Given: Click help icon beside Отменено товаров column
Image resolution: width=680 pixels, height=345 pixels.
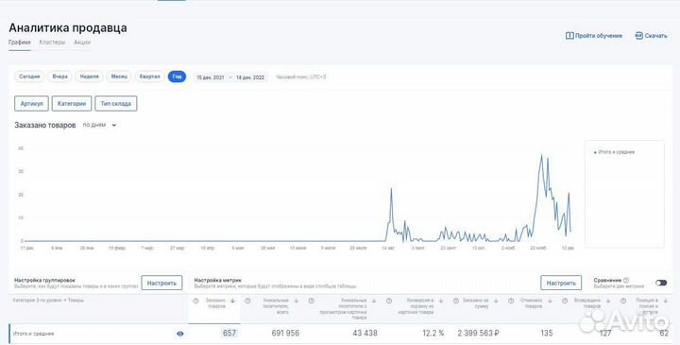Looking at the screenshot, I should coord(511,301).
